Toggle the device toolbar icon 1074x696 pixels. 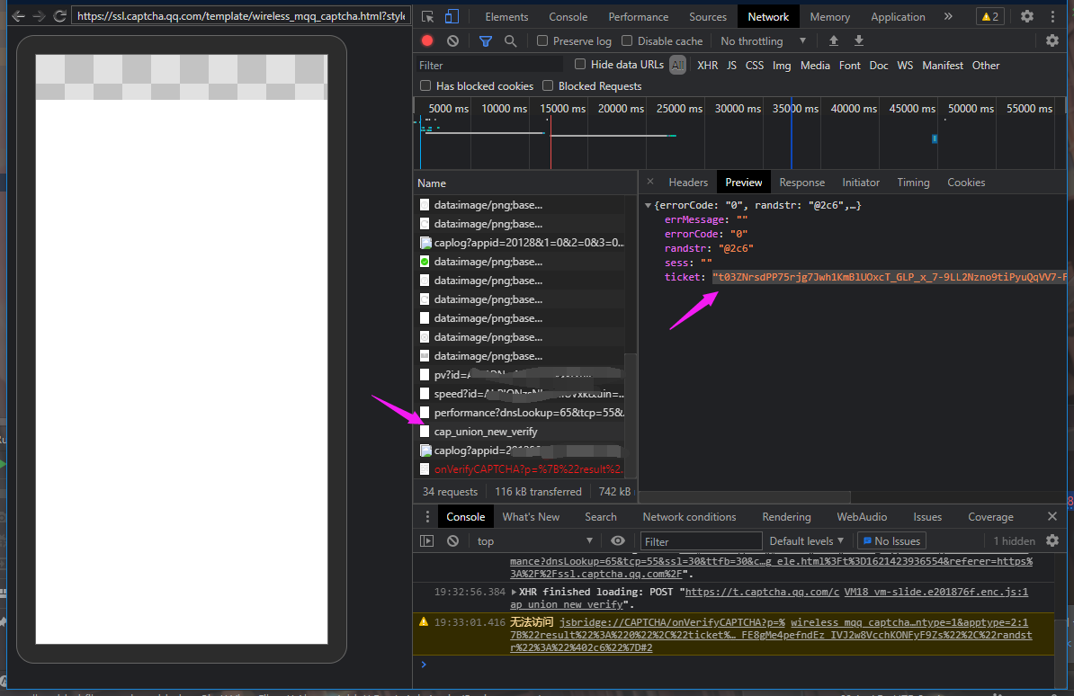[452, 16]
